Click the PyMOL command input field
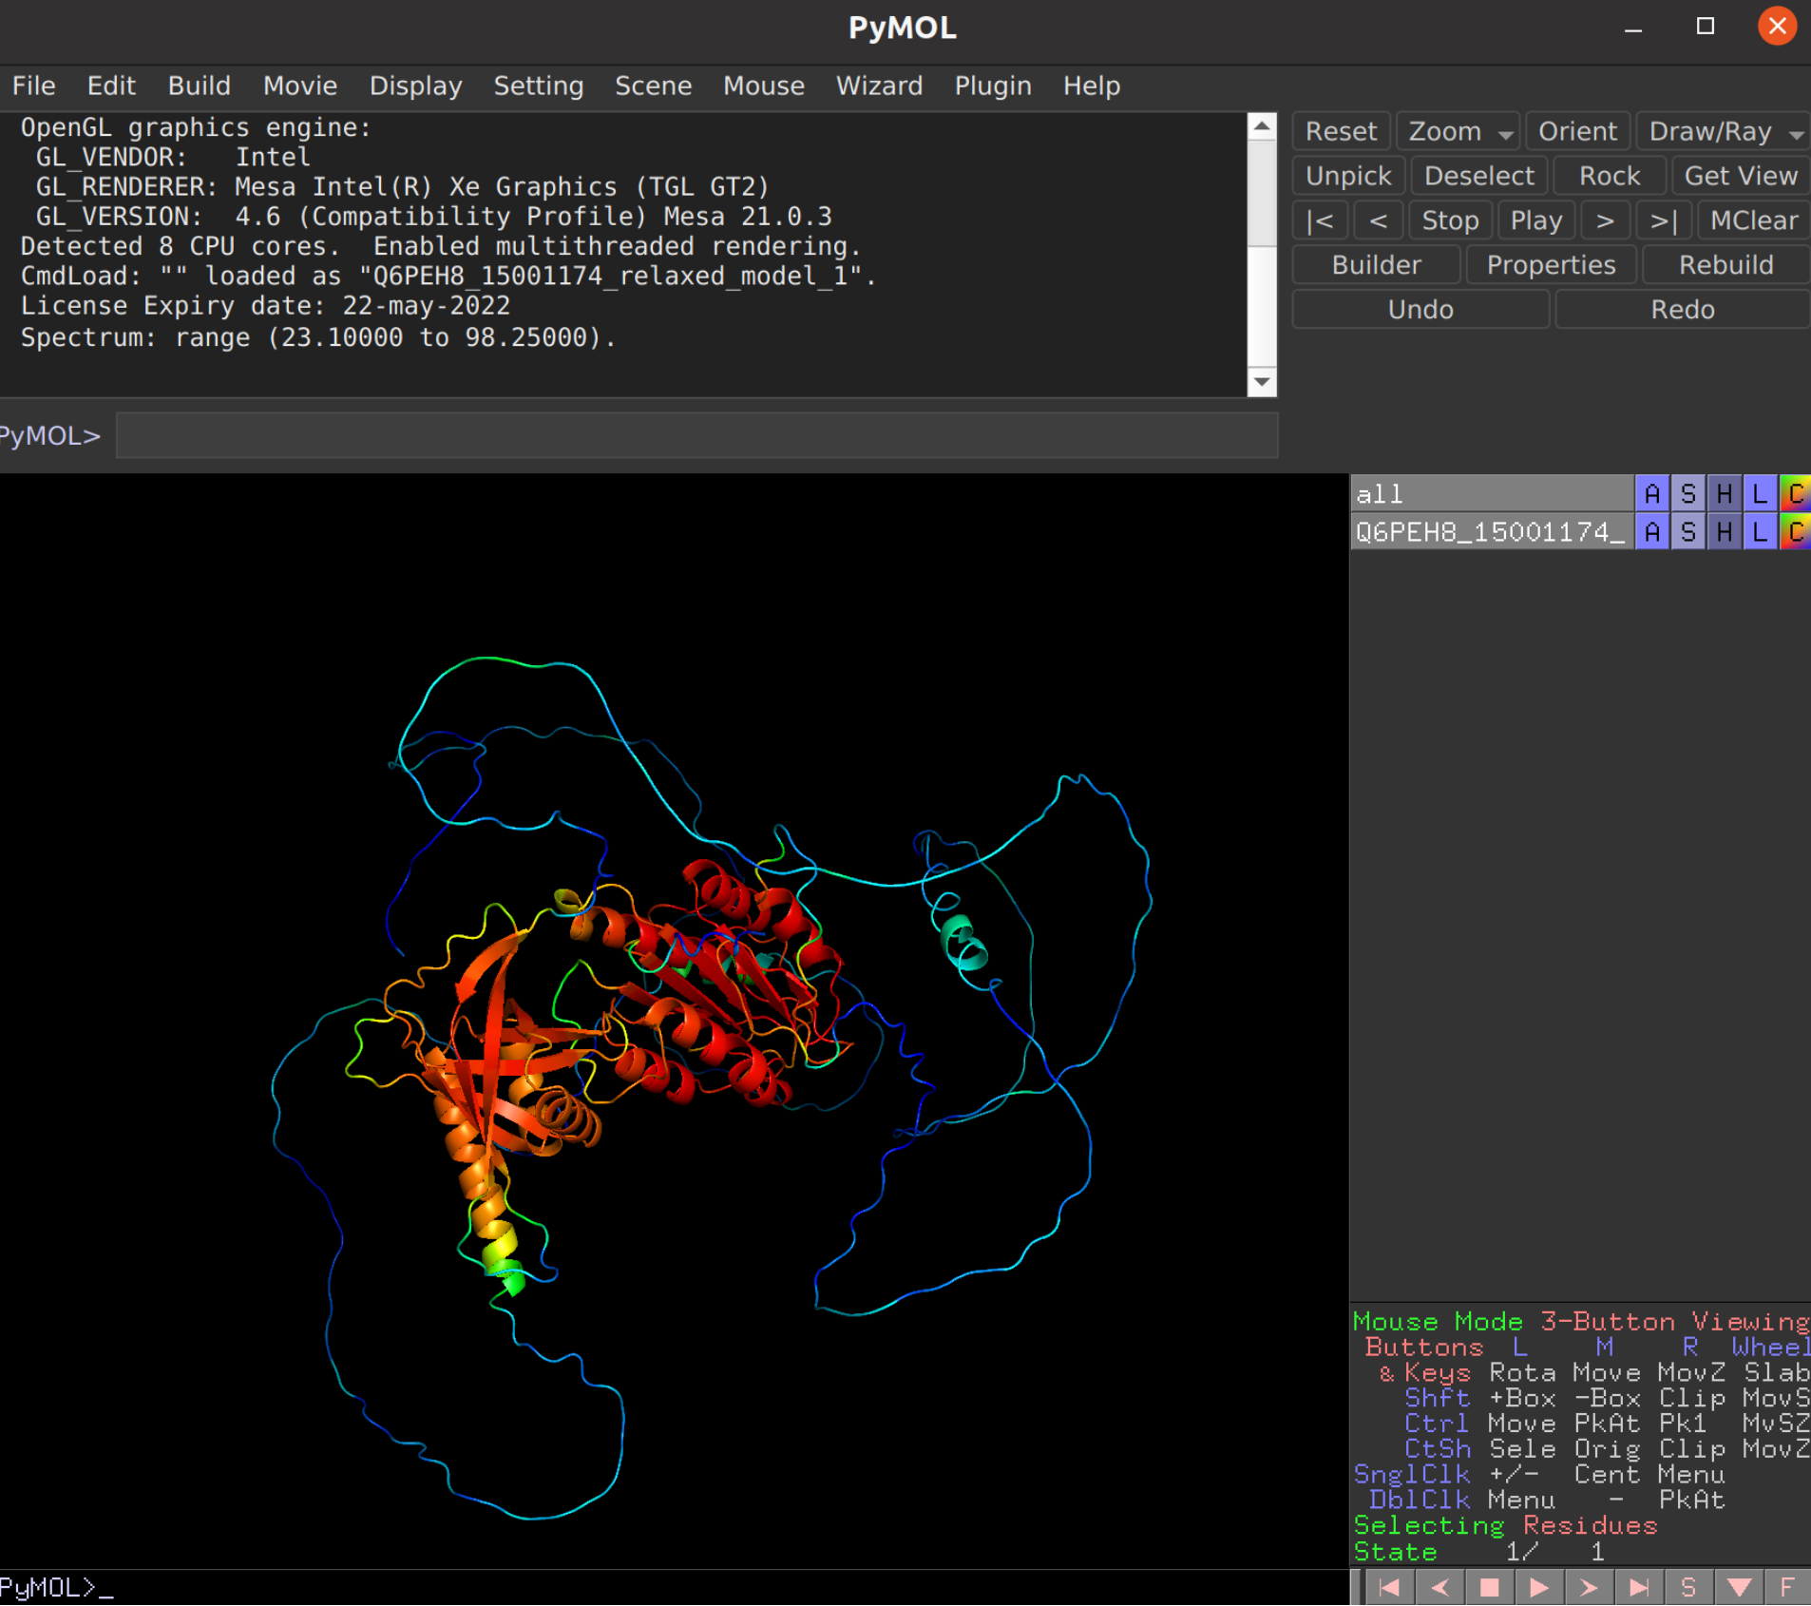The image size is (1811, 1606). [x=696, y=436]
